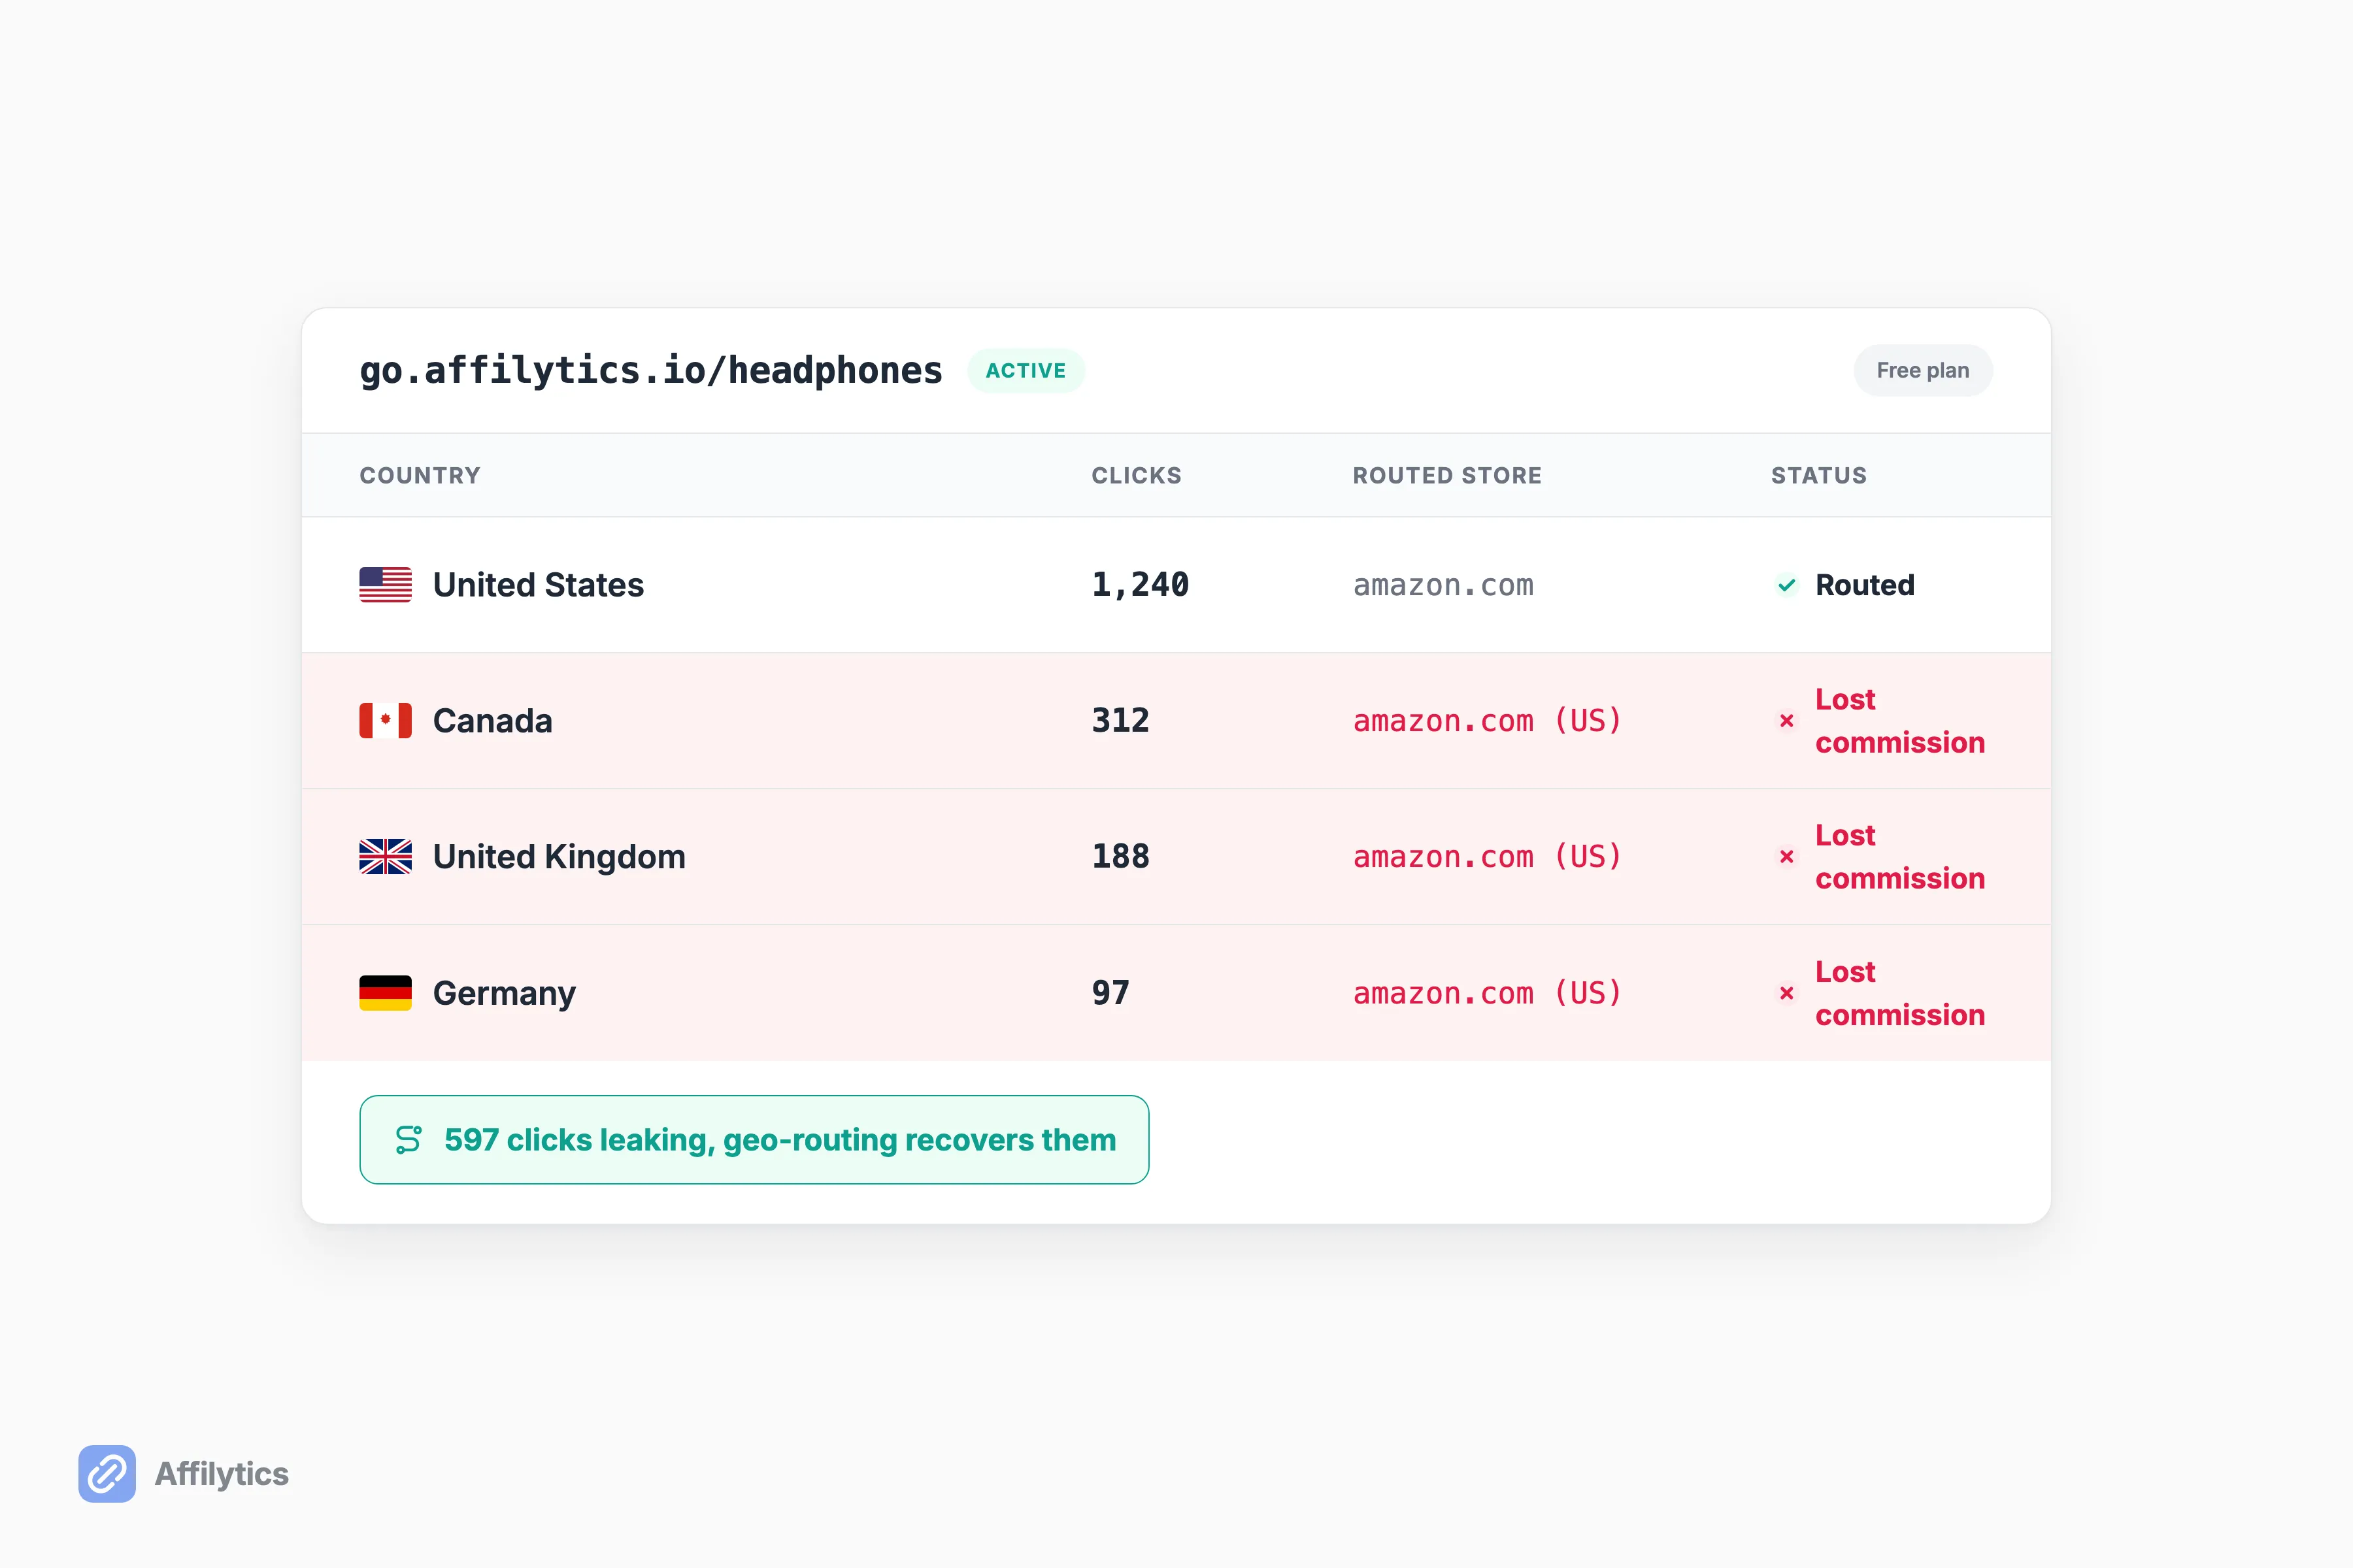Click amazon.com (US) in United Kingdom row
This screenshot has width=2353, height=1568.
[1488, 857]
